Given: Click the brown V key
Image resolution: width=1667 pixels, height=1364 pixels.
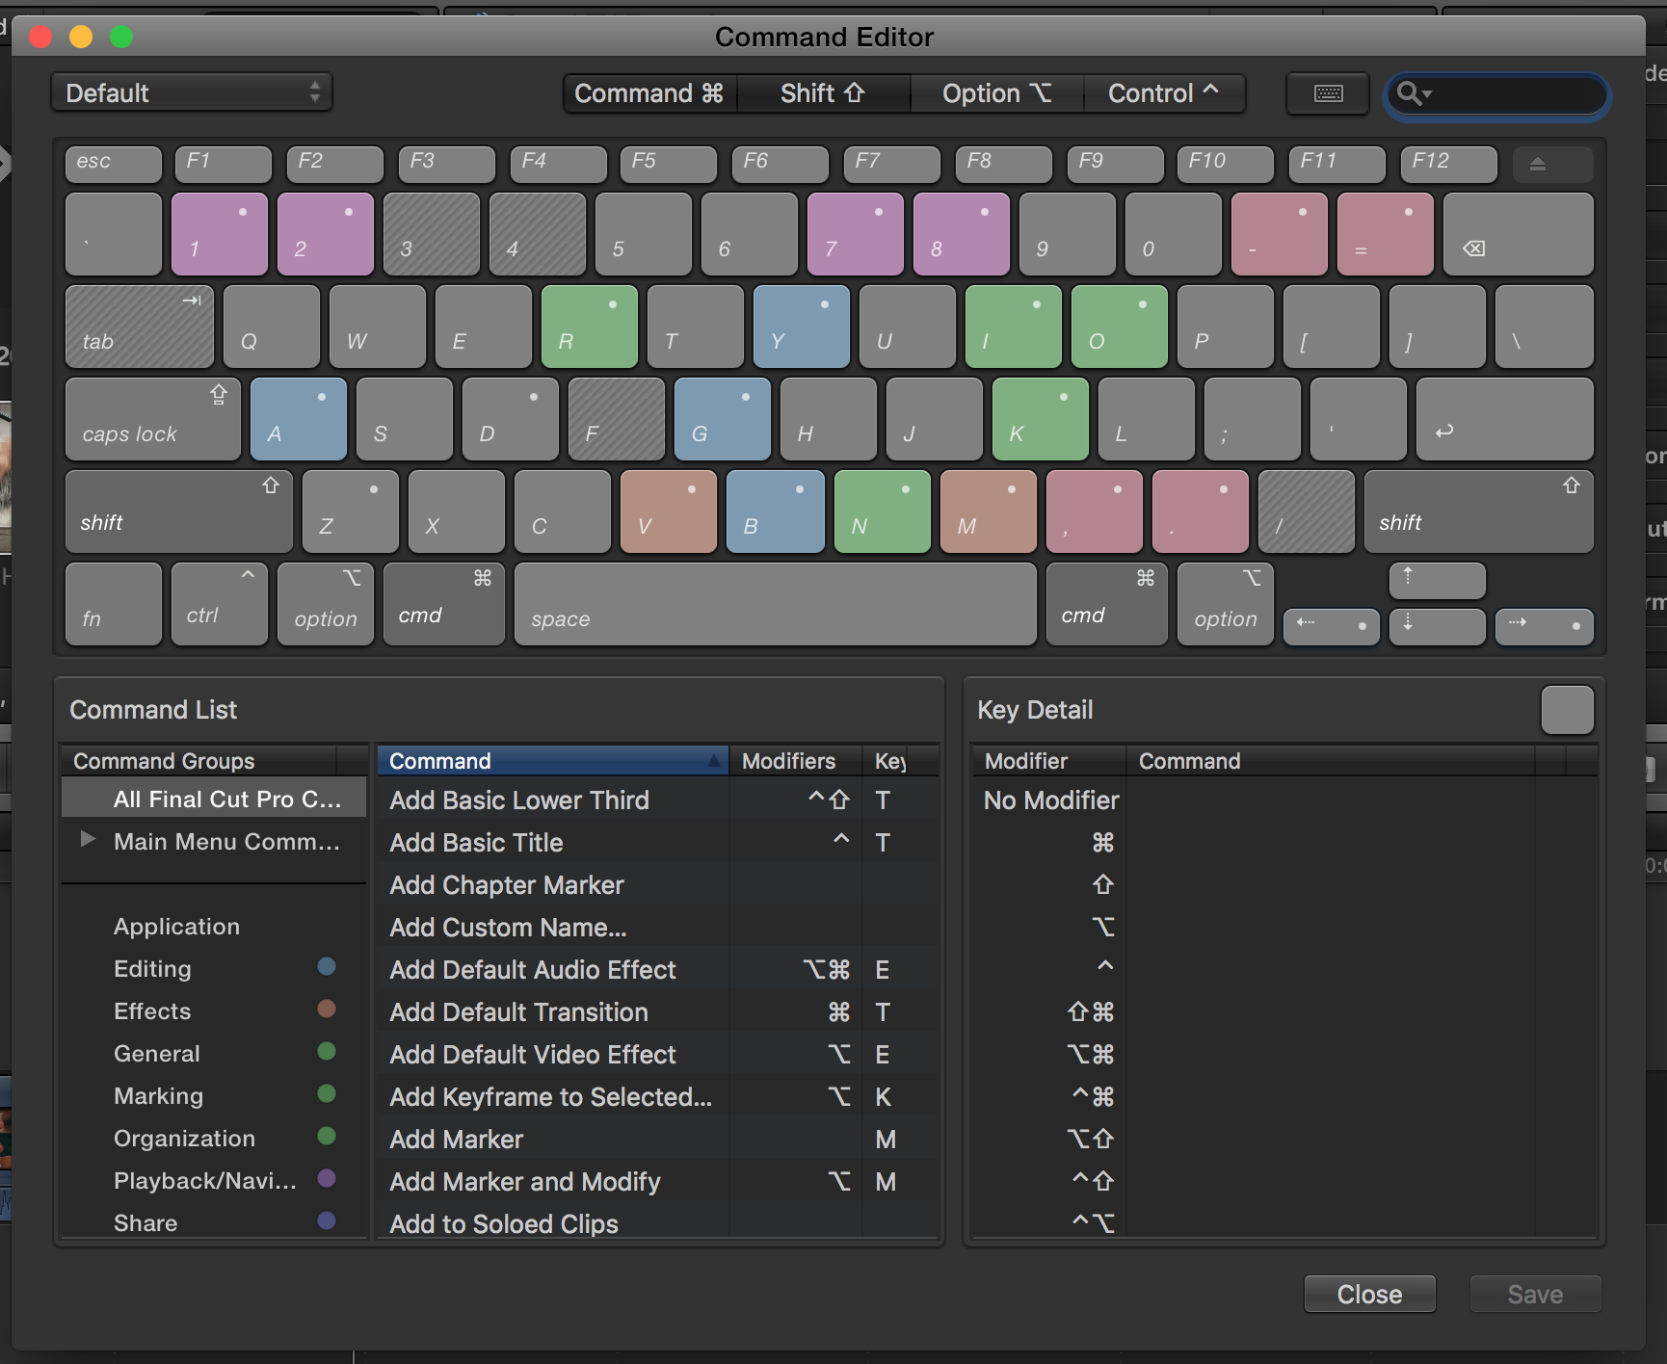Looking at the screenshot, I should [x=668, y=511].
